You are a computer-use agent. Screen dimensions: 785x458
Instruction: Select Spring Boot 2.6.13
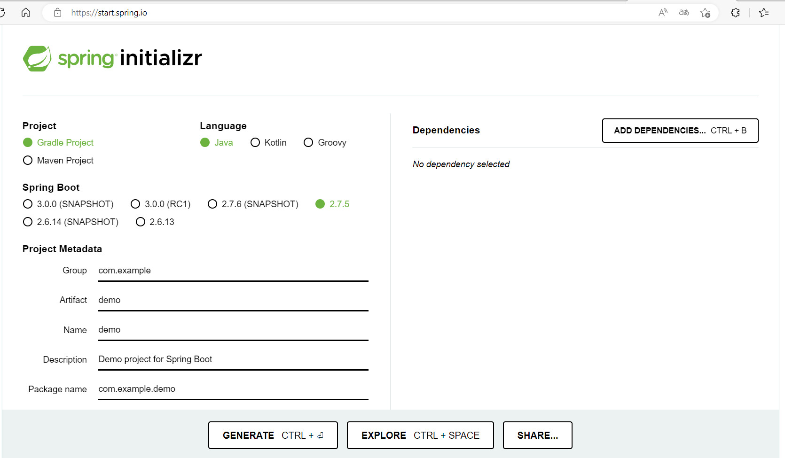click(155, 222)
